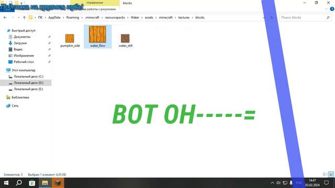Open the Windows Start menu
Viewport: 335px width, 188px height.
(6, 183)
